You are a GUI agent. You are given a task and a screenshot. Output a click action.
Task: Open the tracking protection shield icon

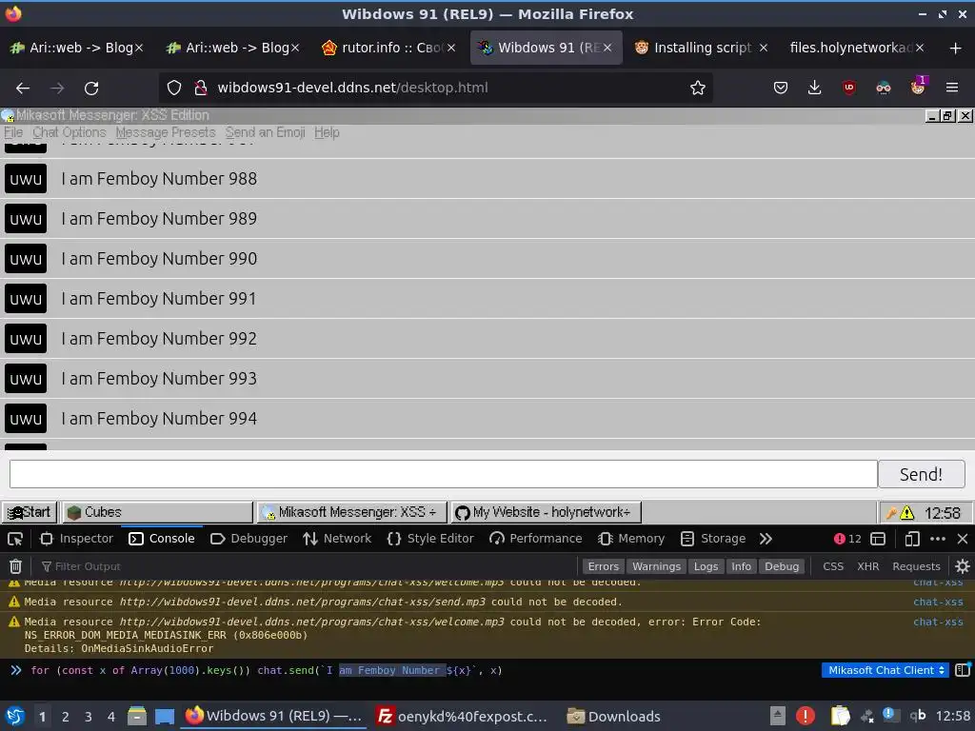(174, 89)
